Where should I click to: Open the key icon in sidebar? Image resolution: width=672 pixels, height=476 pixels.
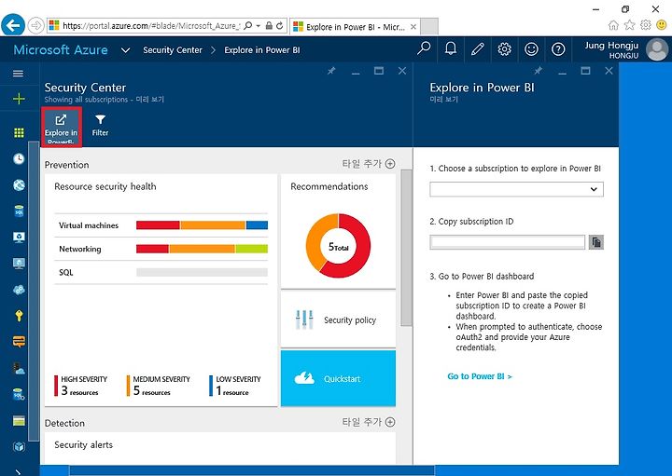[19, 316]
